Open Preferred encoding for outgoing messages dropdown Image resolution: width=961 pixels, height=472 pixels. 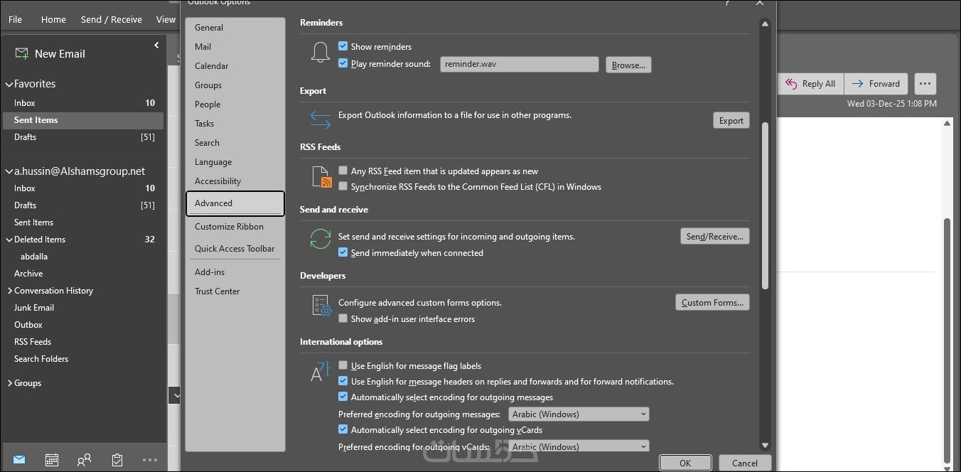click(579, 414)
